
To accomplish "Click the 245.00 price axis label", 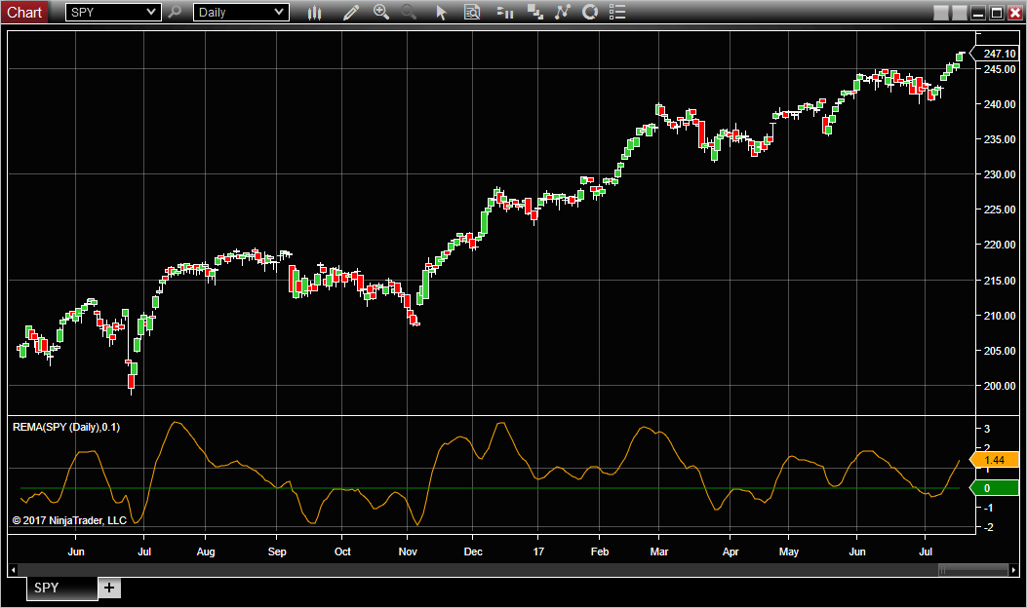I will tap(1000, 69).
